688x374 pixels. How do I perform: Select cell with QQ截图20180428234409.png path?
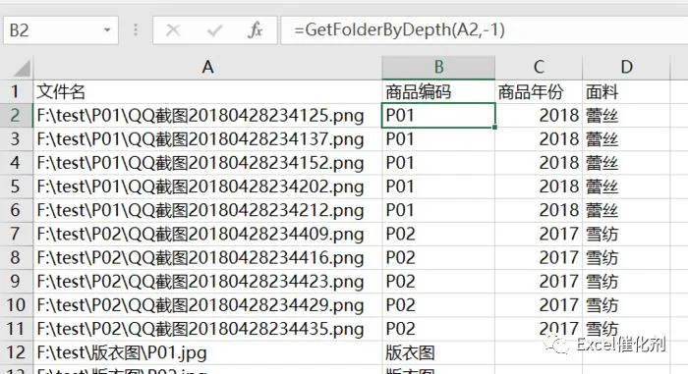click(207, 234)
